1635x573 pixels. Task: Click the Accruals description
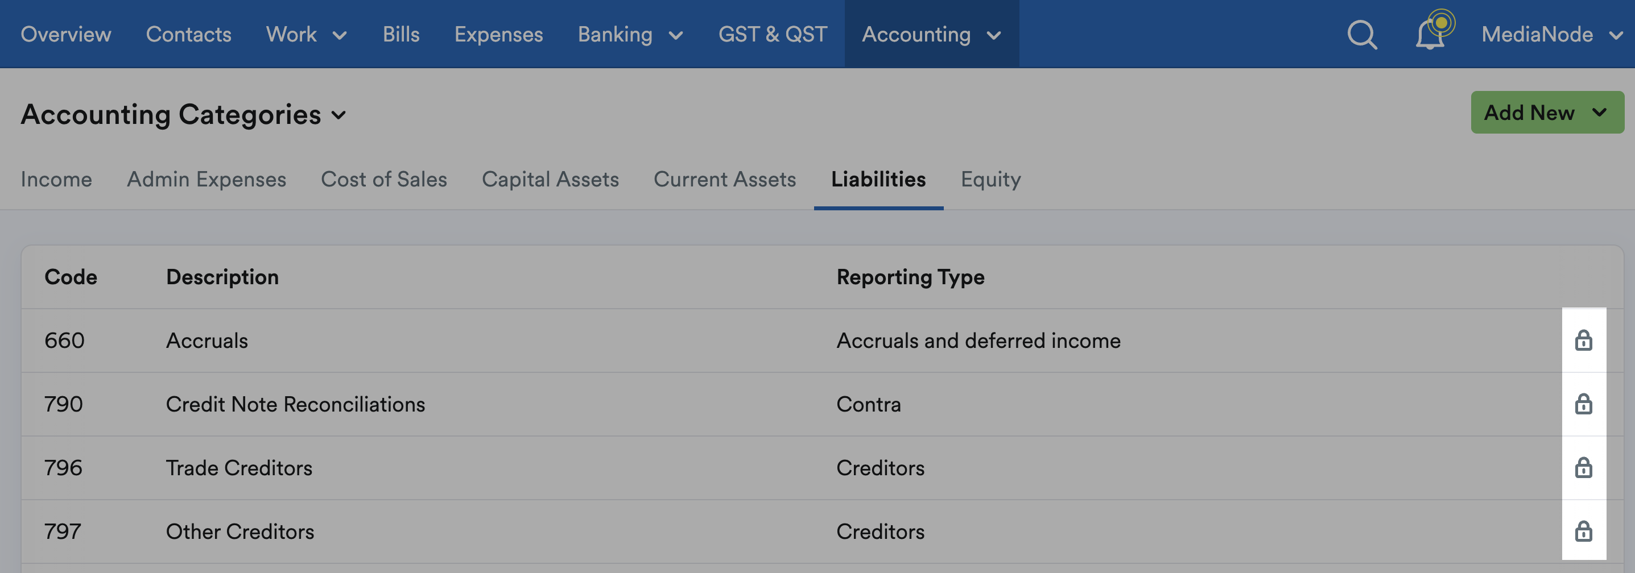coord(207,341)
